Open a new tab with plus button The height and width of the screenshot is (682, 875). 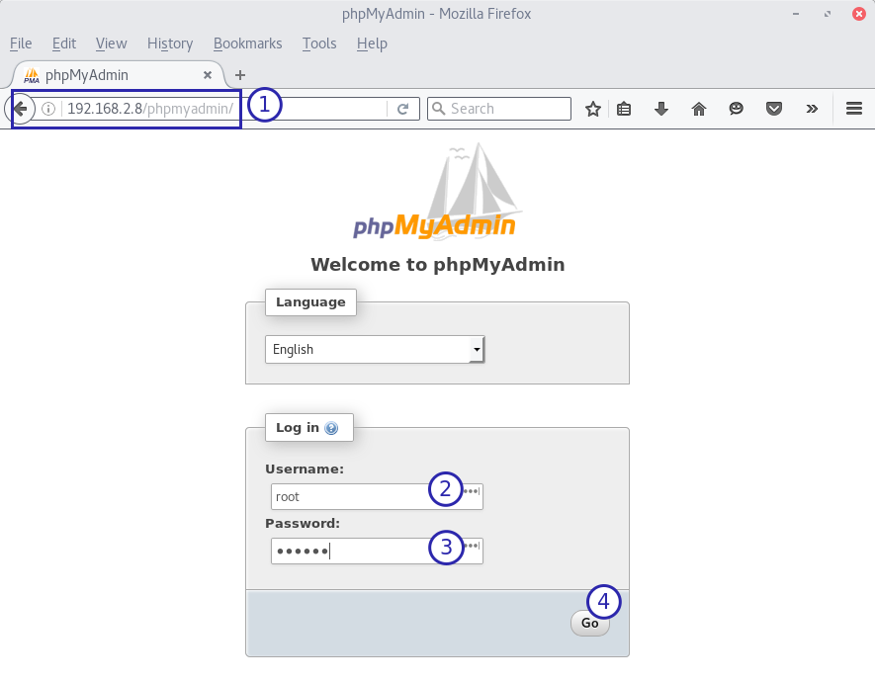[x=240, y=75]
